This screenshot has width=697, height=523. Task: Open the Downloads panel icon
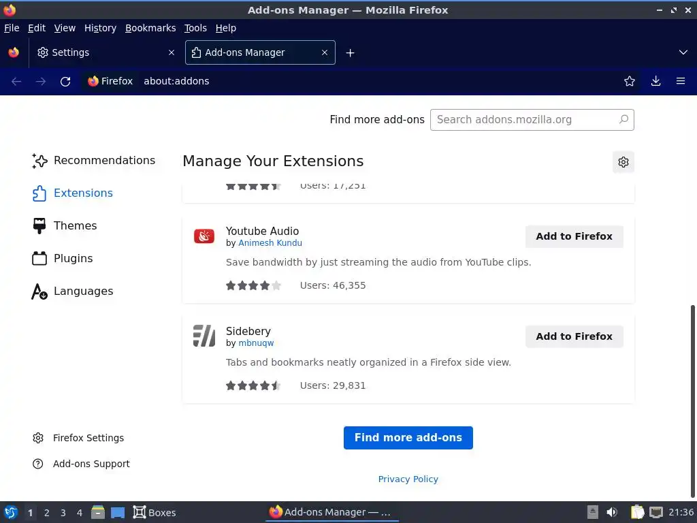tap(655, 81)
